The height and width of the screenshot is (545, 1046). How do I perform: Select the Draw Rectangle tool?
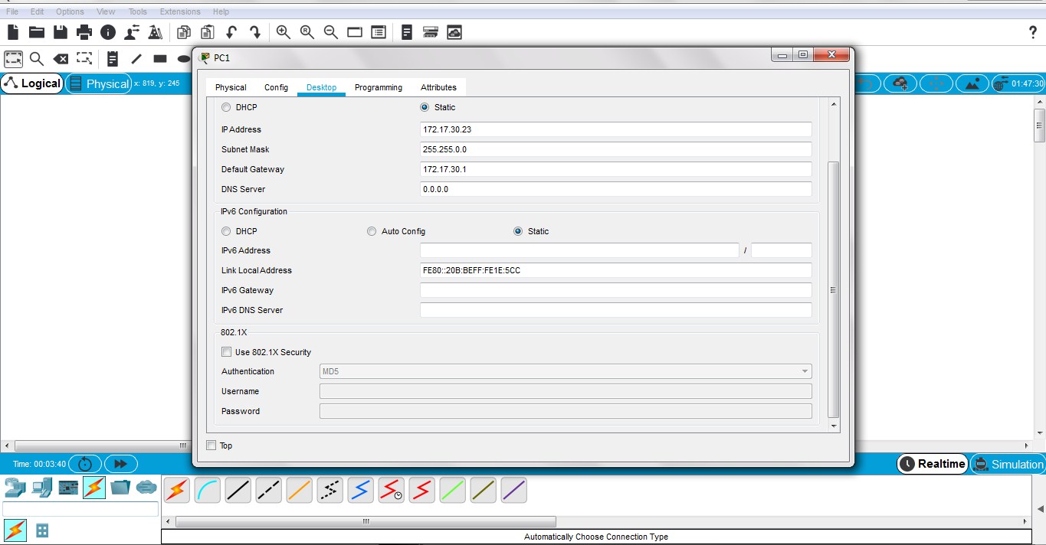160,59
